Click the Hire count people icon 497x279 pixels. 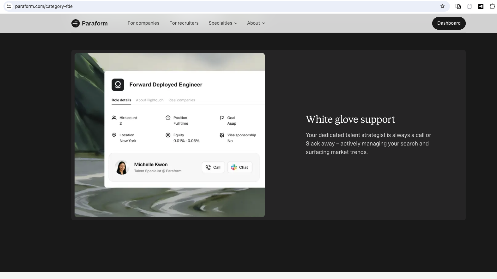pyautogui.click(x=114, y=118)
